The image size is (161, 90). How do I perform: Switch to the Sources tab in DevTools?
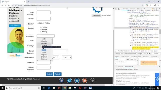pyautogui.click(x=139, y=9)
